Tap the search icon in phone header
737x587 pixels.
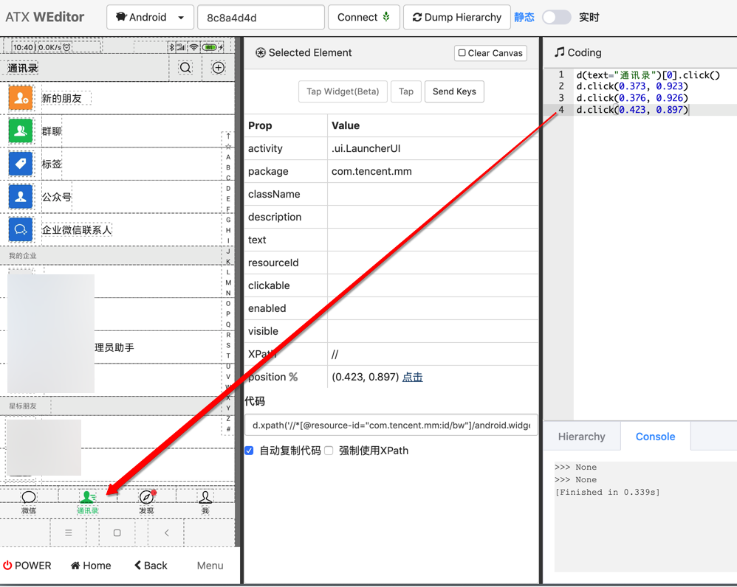point(185,68)
